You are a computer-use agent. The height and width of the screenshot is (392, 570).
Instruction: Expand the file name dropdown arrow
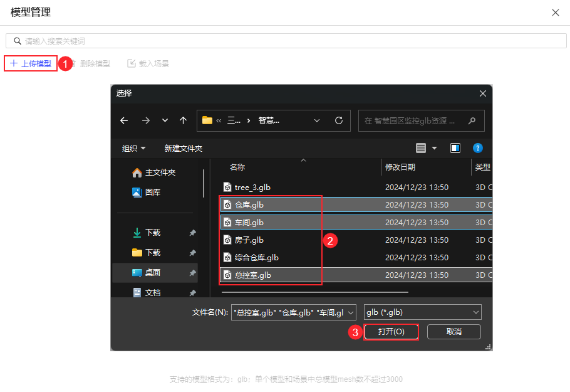coord(351,312)
